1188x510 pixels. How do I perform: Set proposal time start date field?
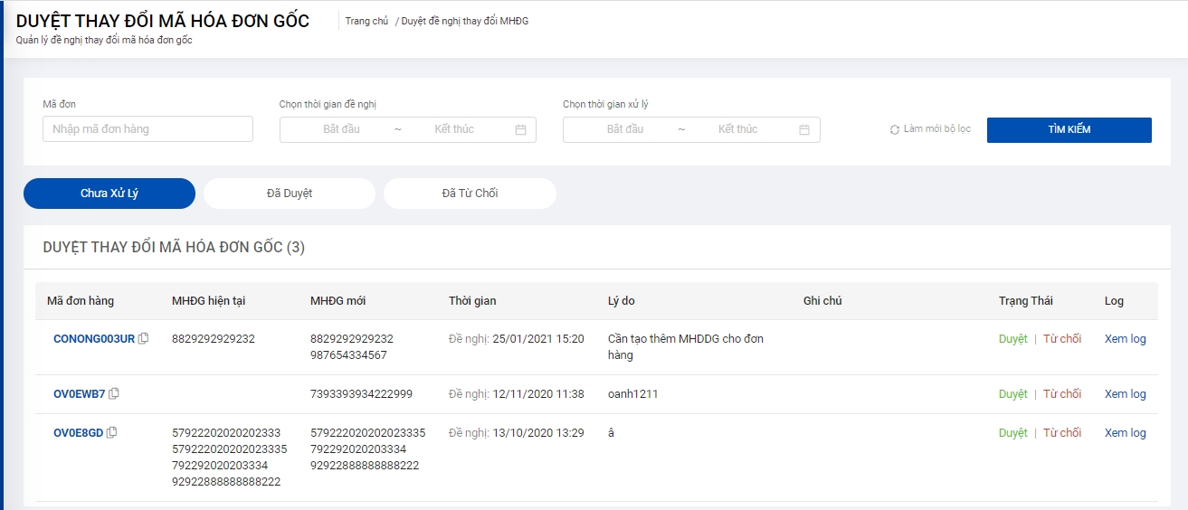coord(341,129)
